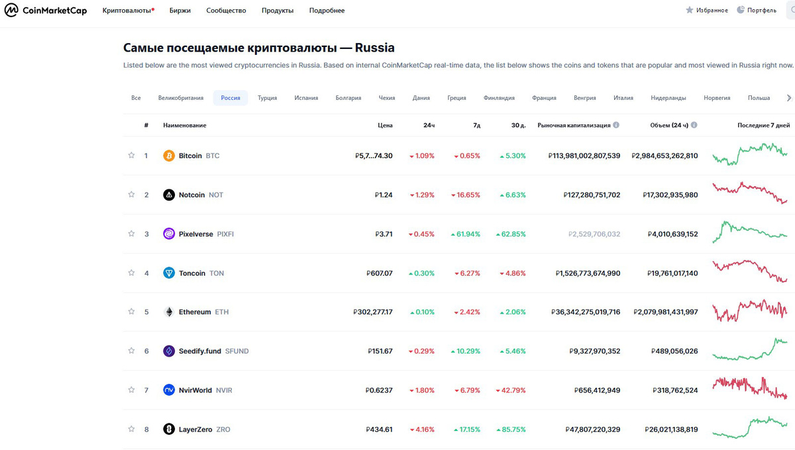Switch to the Болгария tab
This screenshot has height=450, width=795.
point(348,98)
